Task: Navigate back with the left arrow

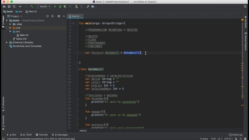Action: 20,7
